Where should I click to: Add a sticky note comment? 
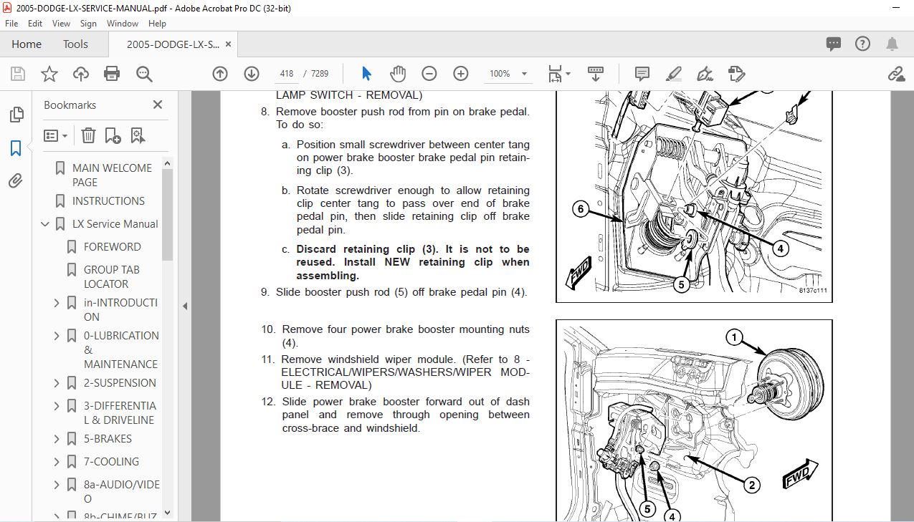pyautogui.click(x=642, y=74)
